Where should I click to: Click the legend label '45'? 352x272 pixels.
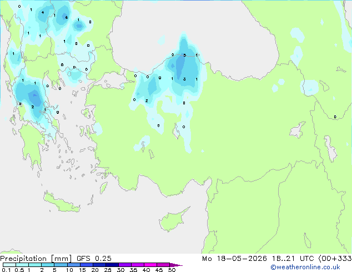159,270
